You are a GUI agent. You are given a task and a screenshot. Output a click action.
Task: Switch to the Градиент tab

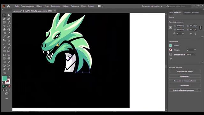coord(187,12)
